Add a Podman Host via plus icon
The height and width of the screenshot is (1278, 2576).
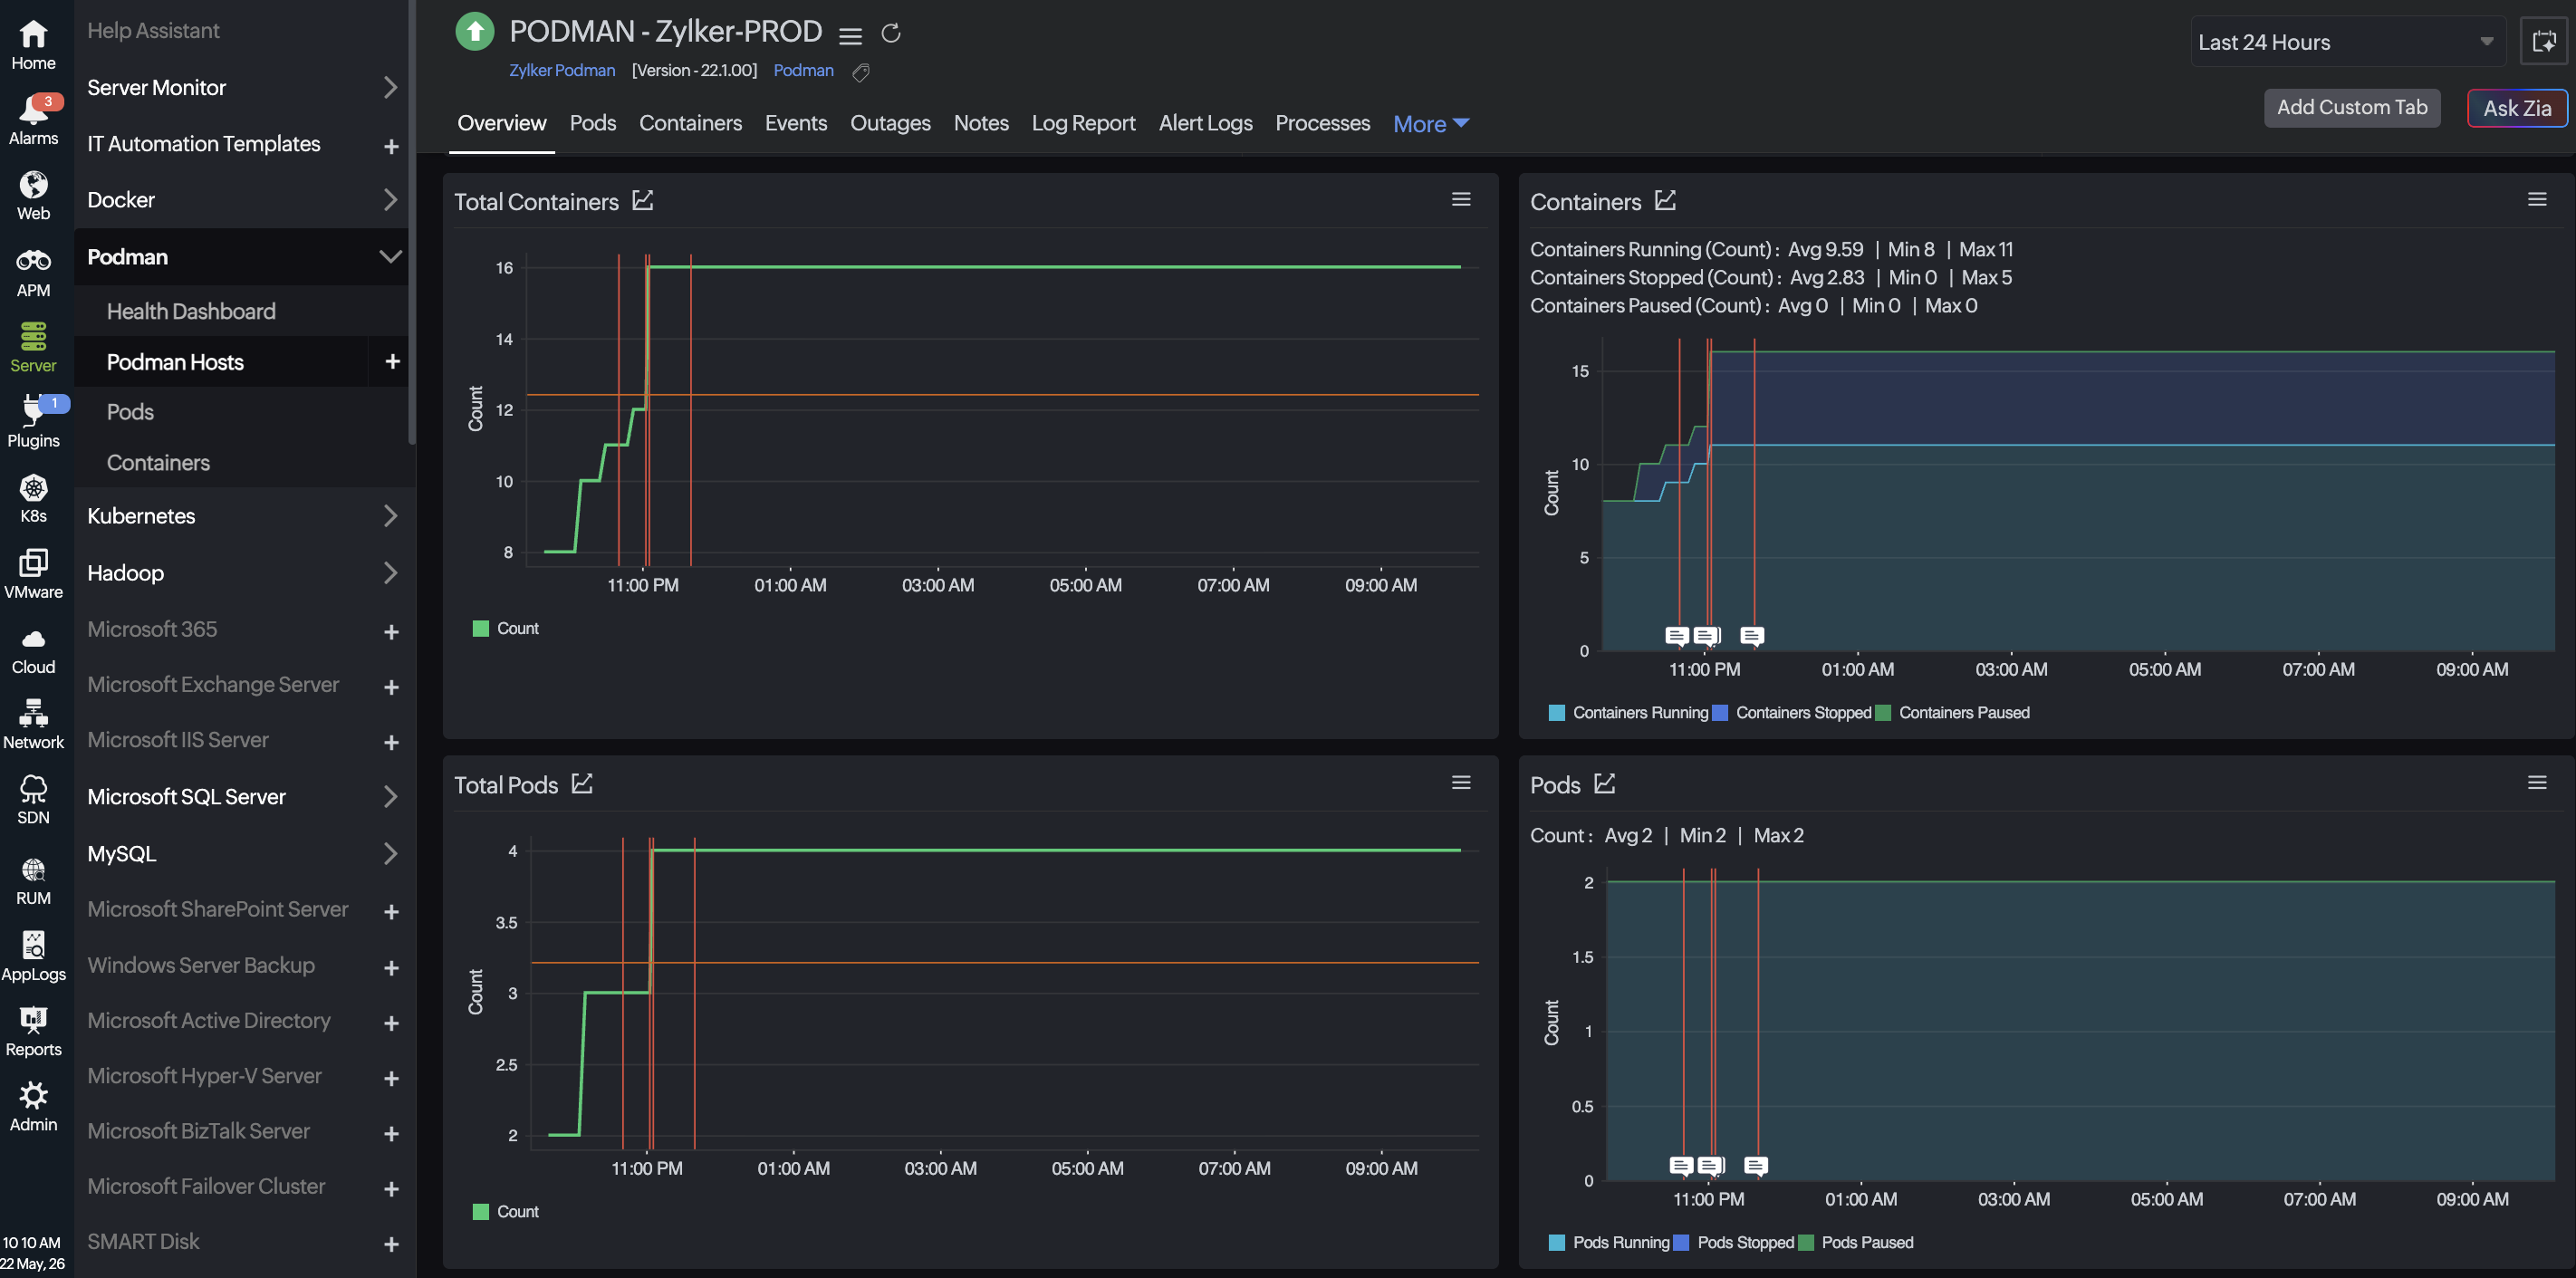[392, 362]
